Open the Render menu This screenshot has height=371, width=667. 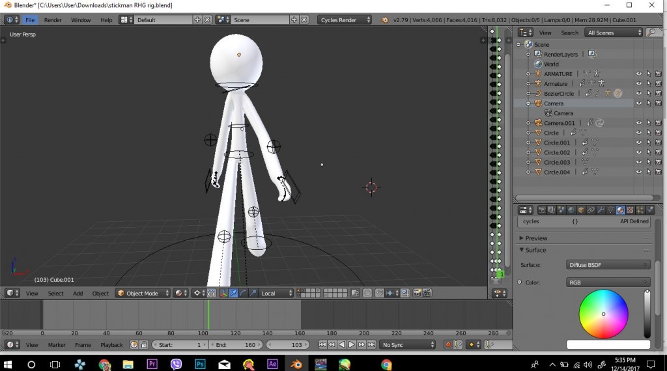point(53,20)
